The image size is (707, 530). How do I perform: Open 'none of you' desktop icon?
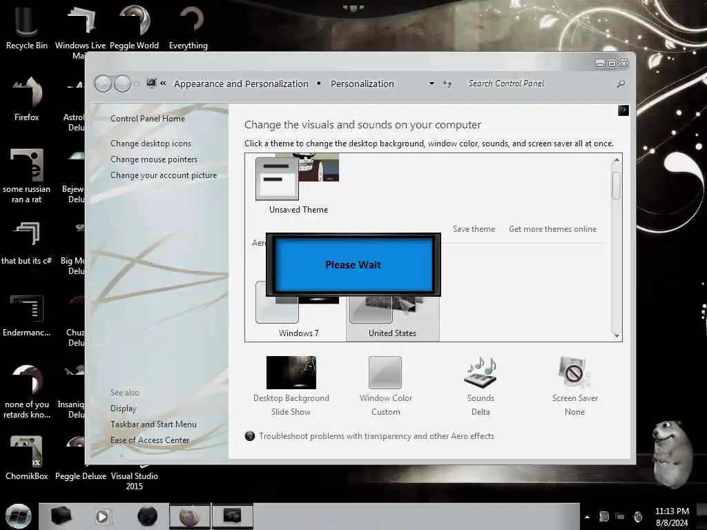click(26, 392)
